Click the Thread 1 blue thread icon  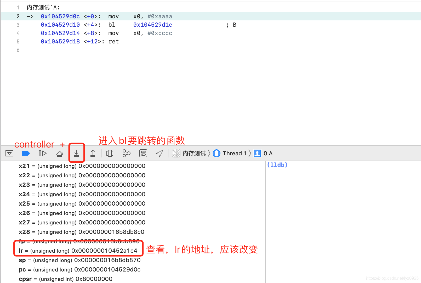pos(217,153)
